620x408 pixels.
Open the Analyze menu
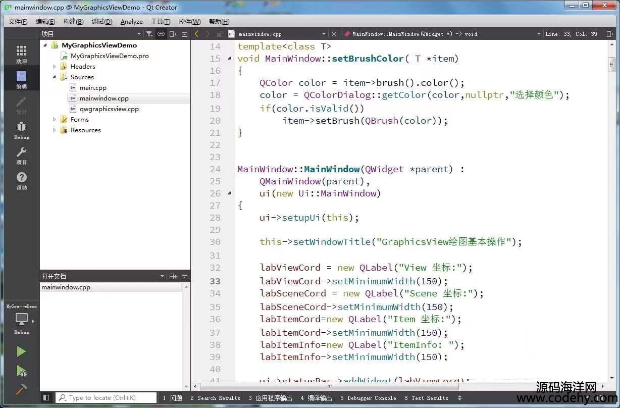(x=132, y=22)
